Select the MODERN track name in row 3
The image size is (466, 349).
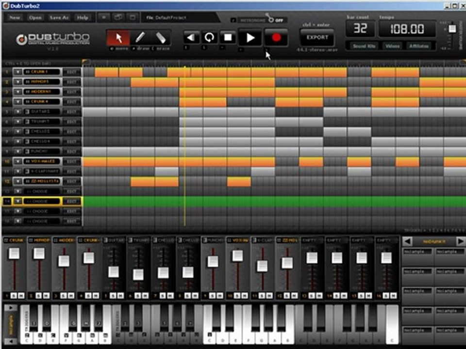pos(42,92)
